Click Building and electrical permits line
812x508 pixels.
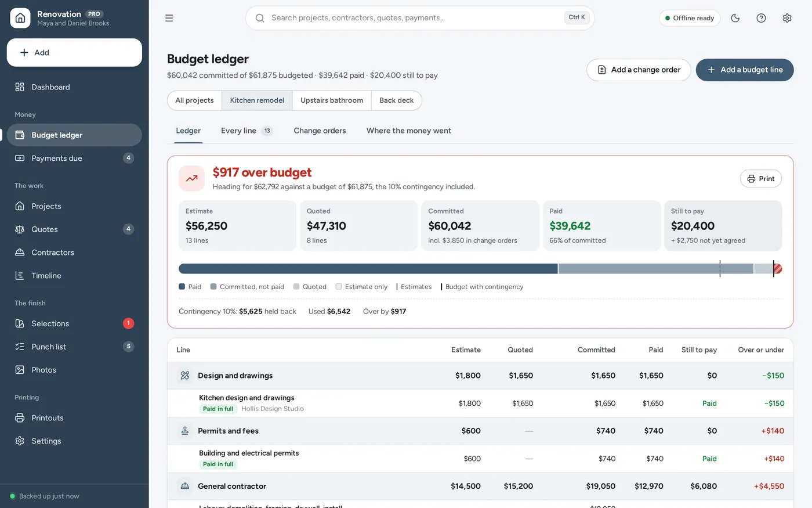480,459
